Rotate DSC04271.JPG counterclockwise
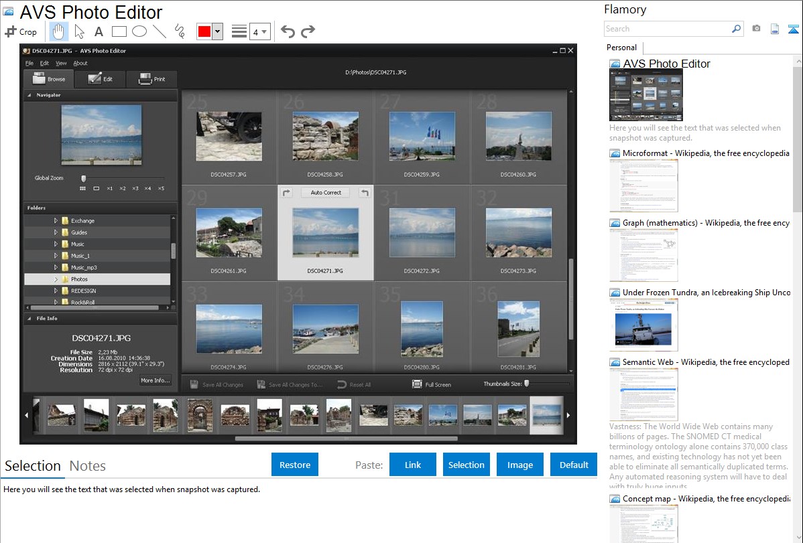Screen dimensions: 803x543 click(x=365, y=193)
